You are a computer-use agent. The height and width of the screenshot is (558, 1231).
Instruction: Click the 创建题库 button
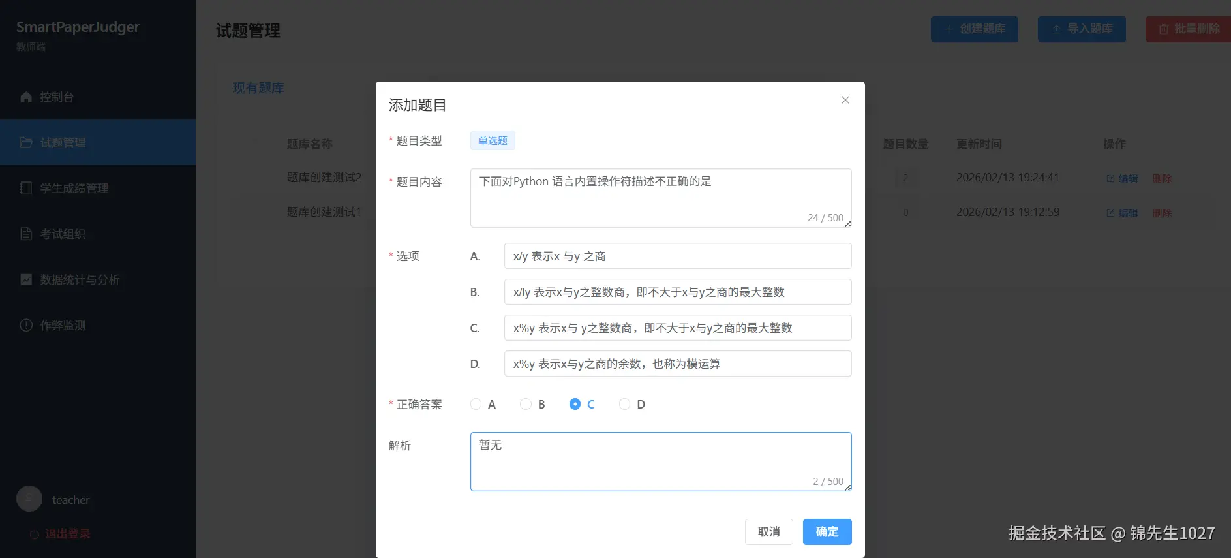pyautogui.click(x=975, y=29)
